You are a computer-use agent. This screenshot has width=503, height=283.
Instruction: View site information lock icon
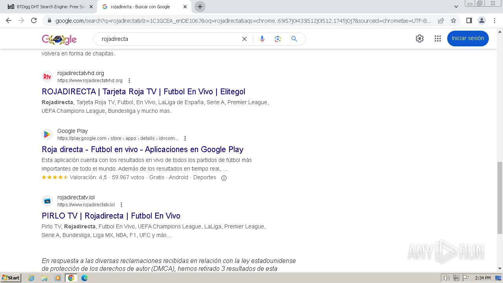click(49, 21)
